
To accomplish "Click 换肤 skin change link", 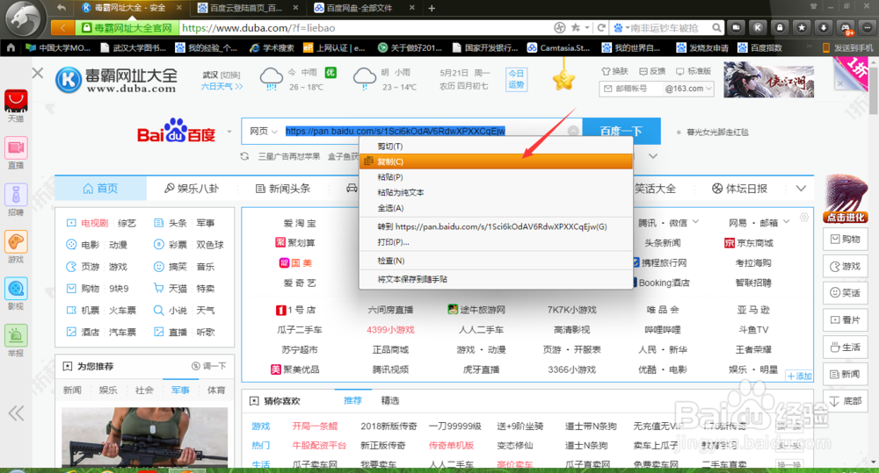I will point(615,71).
